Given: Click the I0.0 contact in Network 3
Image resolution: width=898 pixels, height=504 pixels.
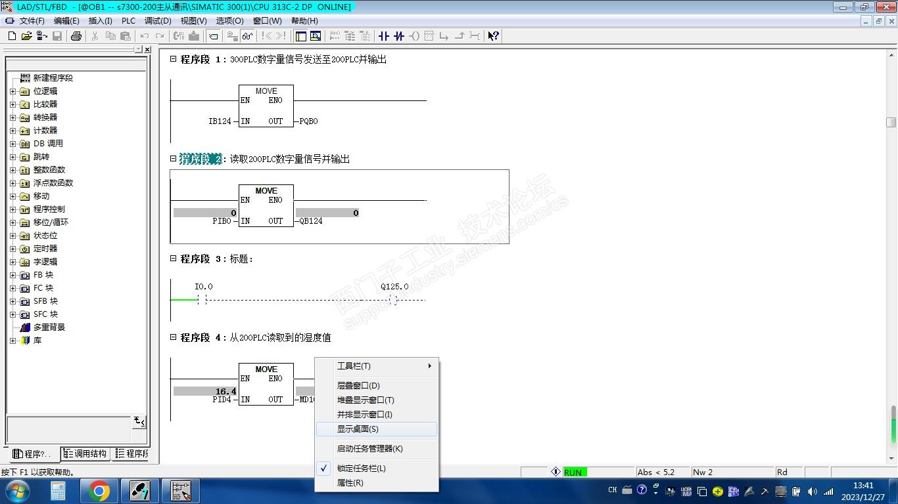Looking at the screenshot, I should tap(202, 300).
